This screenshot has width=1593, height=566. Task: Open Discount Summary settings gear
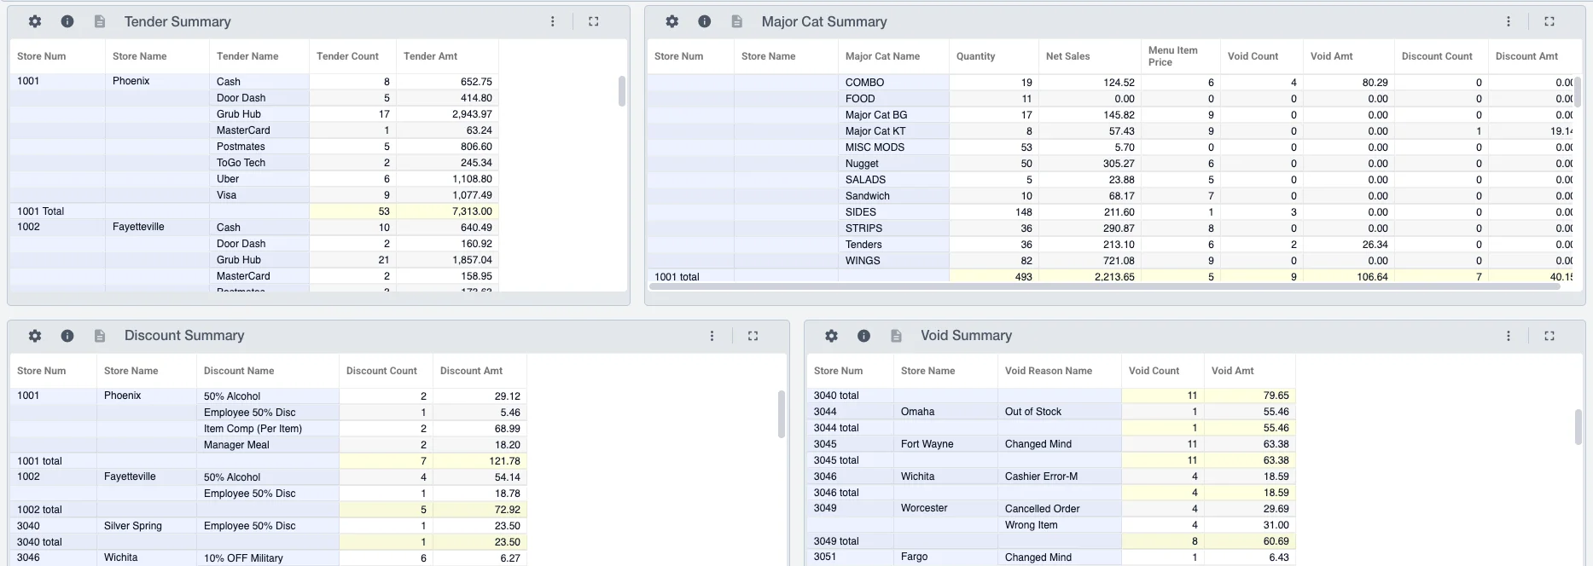click(35, 336)
